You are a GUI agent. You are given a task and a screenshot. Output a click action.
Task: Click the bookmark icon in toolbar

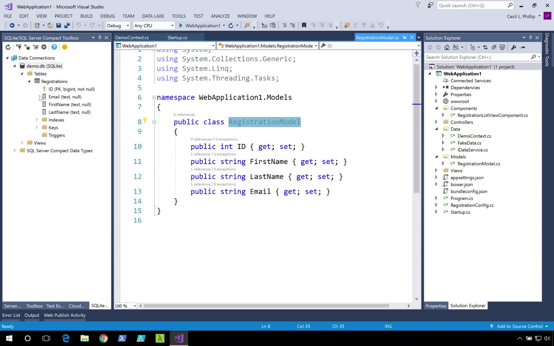[x=304, y=25]
